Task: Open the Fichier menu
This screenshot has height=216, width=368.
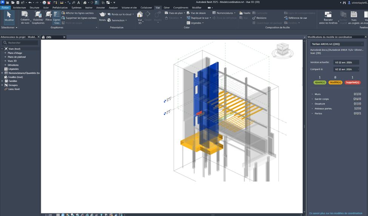Action: [5, 8]
